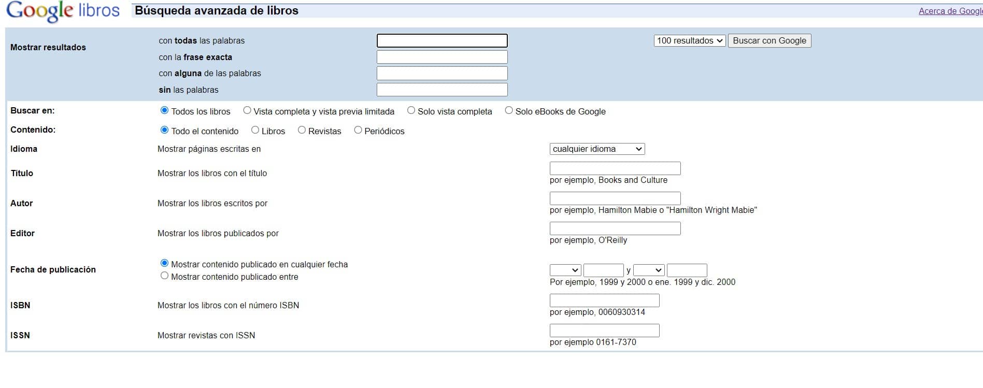Viewport: 983px width, 388px height.
Task: Click the Editor input field
Action: pos(615,228)
